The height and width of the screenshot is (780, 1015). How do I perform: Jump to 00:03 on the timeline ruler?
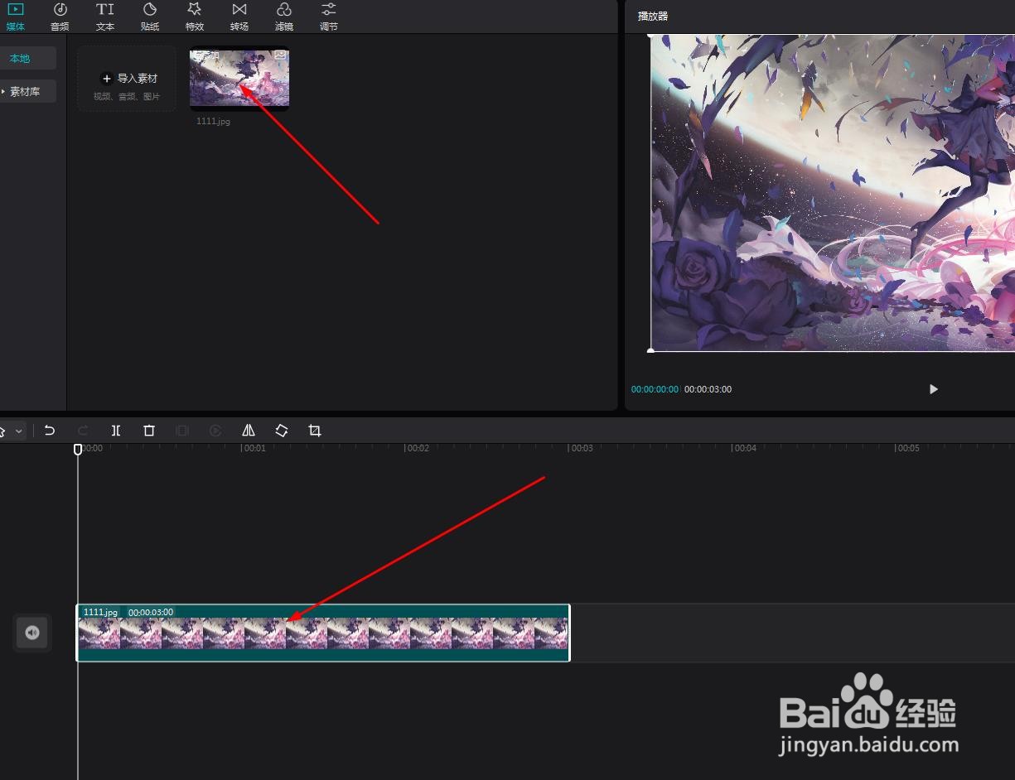coord(581,448)
